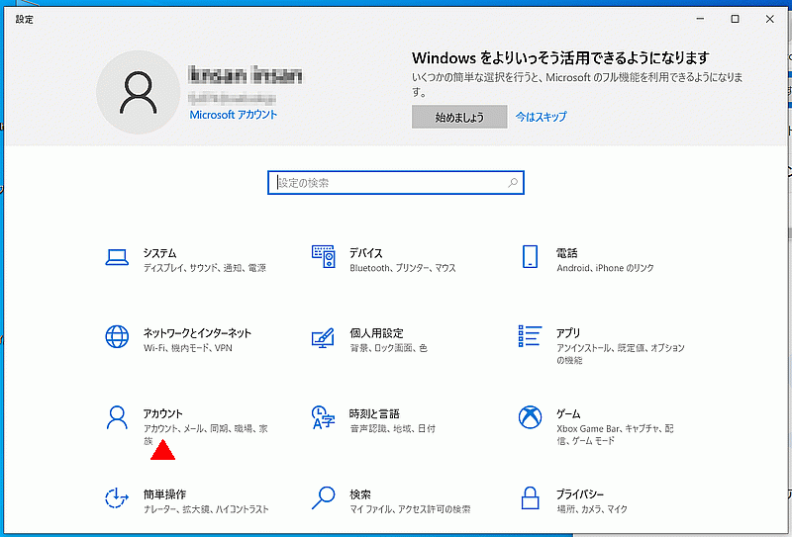792x537 pixels.
Task: Click the 今はスキップ link
Action: click(x=541, y=117)
